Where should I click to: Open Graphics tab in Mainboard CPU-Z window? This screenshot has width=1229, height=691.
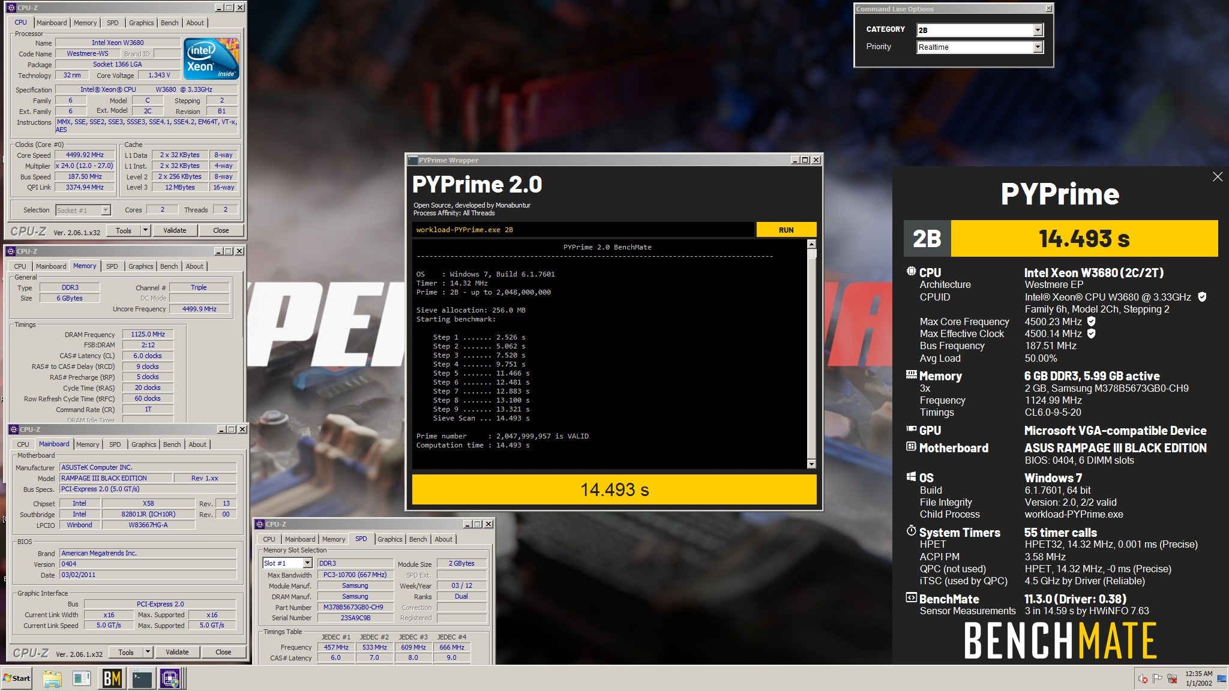click(x=144, y=444)
